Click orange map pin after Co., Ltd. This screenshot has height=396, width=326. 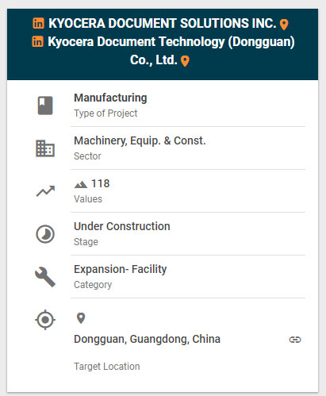pyautogui.click(x=185, y=61)
